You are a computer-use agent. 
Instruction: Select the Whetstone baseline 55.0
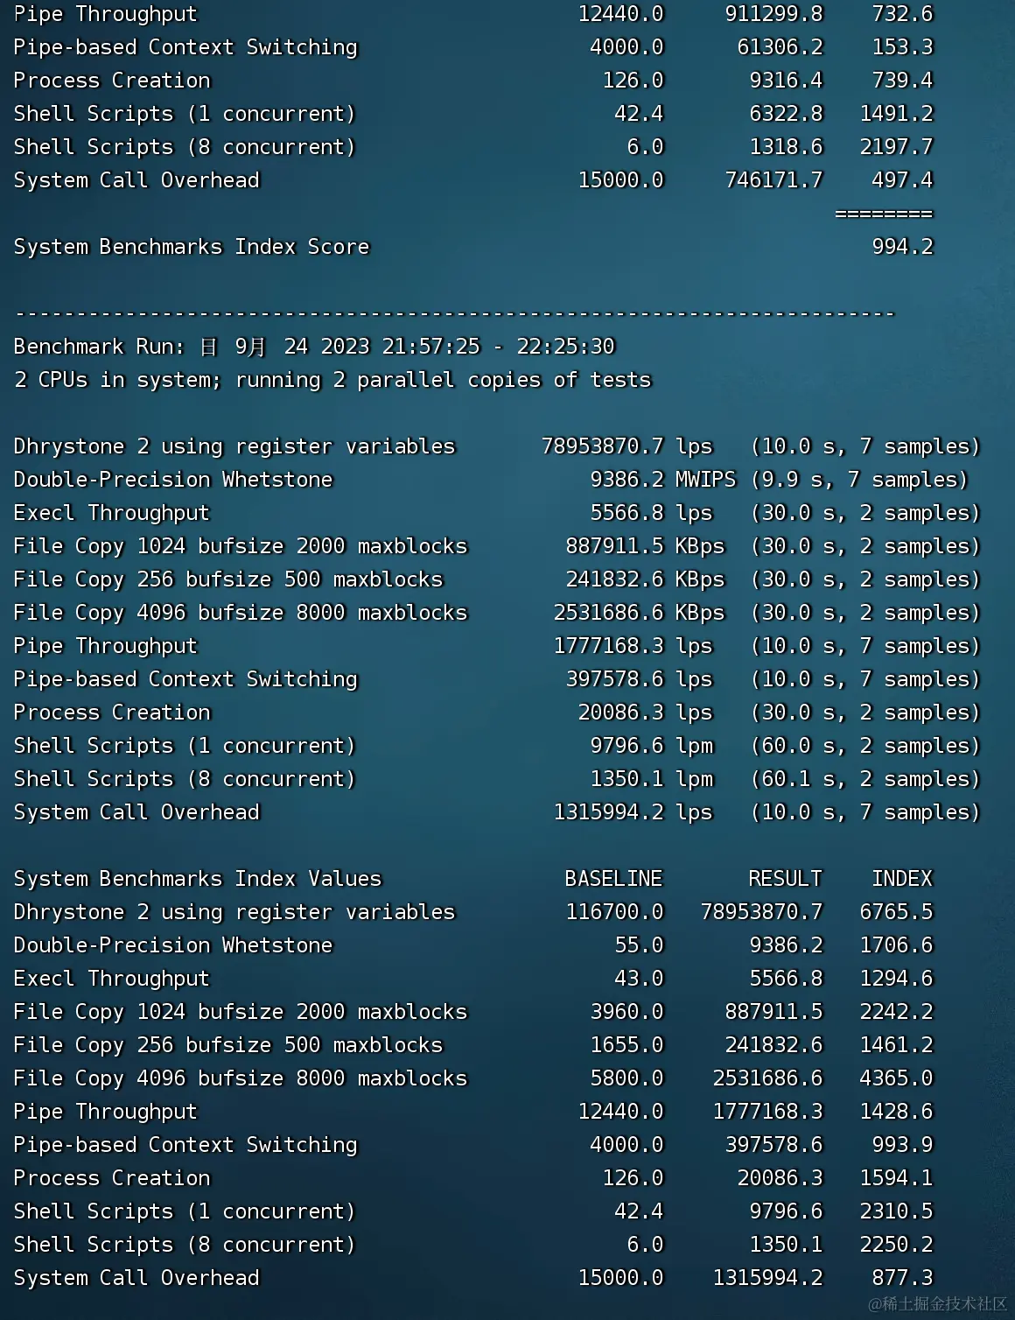(x=639, y=945)
